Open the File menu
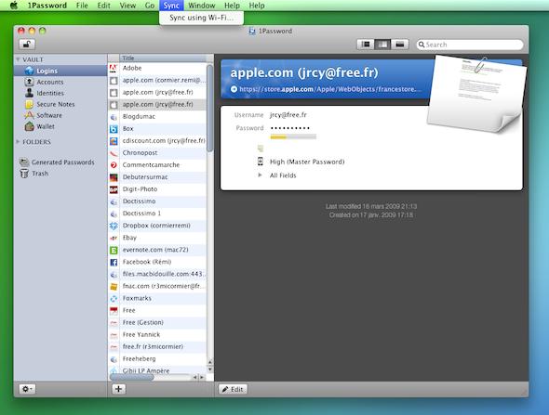Screen dimensions: 549x415 (x=82, y=6)
